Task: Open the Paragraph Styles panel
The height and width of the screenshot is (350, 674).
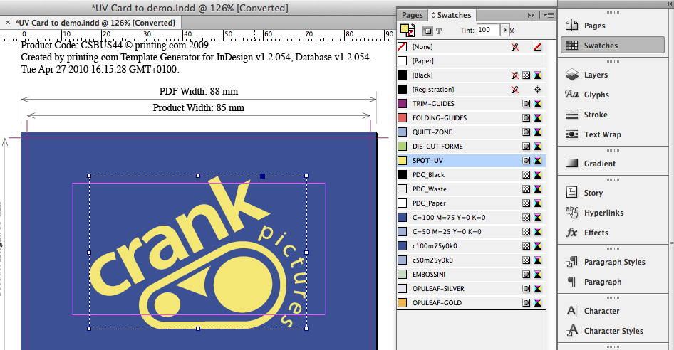Action: click(613, 262)
